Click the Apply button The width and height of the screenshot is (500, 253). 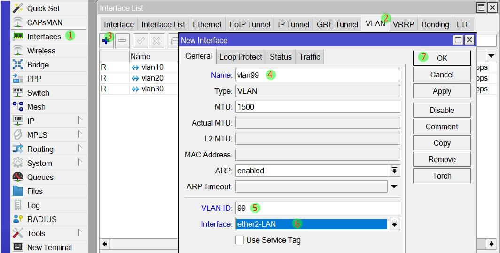click(x=441, y=91)
